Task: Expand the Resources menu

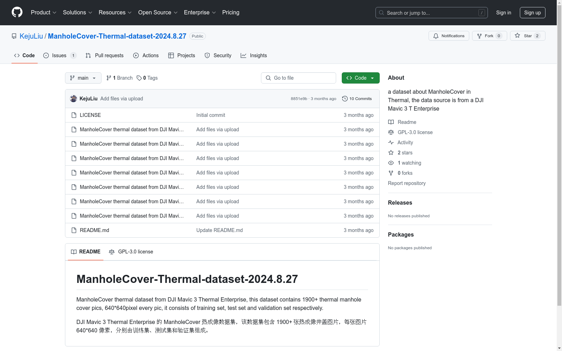Action: [115, 13]
